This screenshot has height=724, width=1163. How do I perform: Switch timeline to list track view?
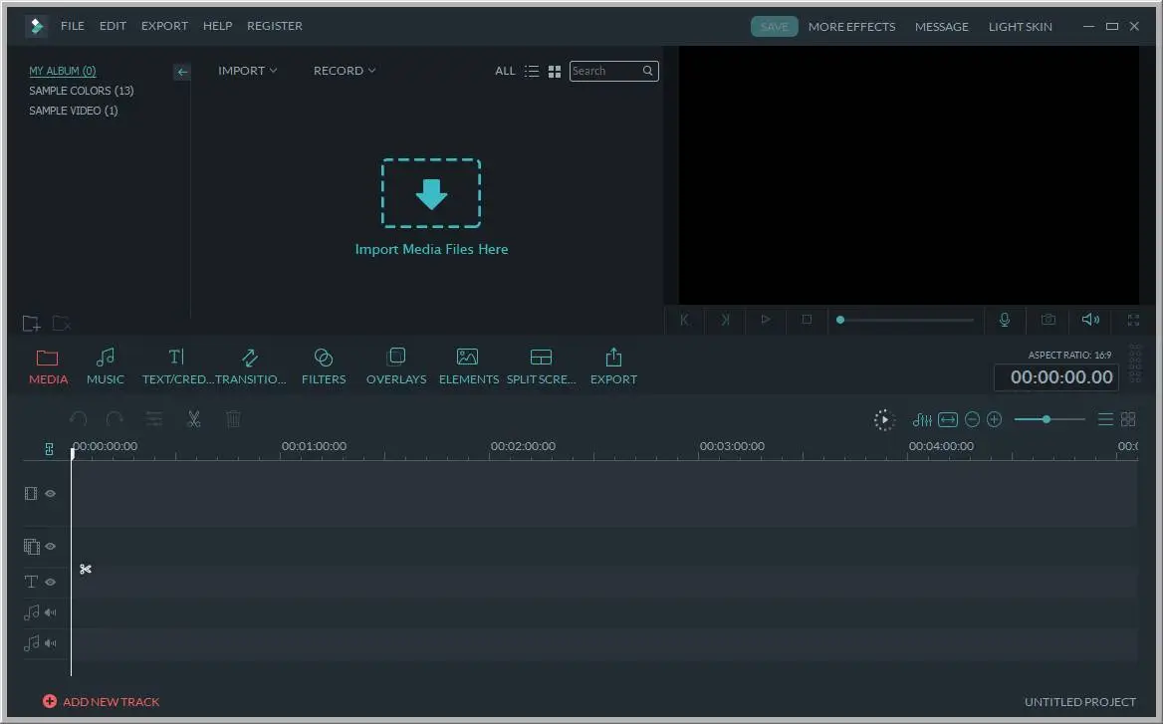[x=1105, y=420]
